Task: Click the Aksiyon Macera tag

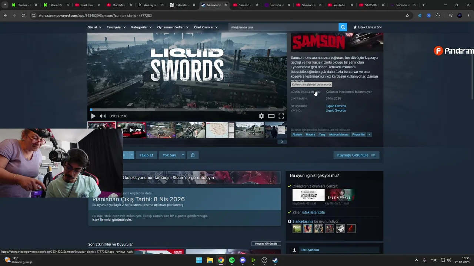Action: 339,134
